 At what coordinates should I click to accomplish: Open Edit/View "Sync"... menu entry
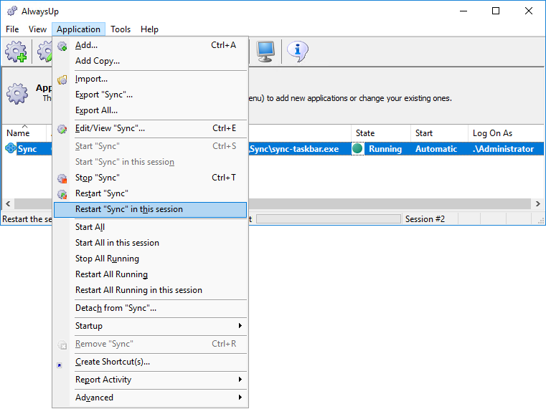coord(151,128)
